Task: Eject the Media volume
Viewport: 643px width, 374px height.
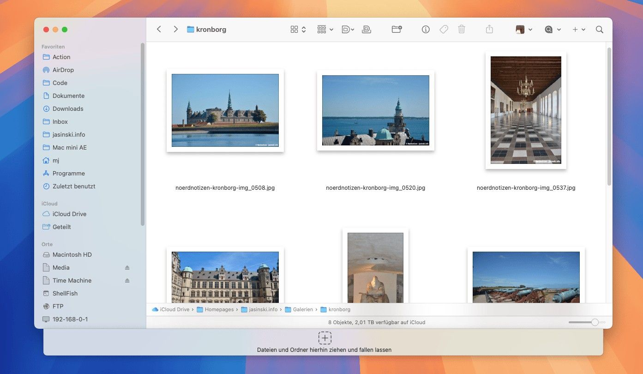Action: 127,268
